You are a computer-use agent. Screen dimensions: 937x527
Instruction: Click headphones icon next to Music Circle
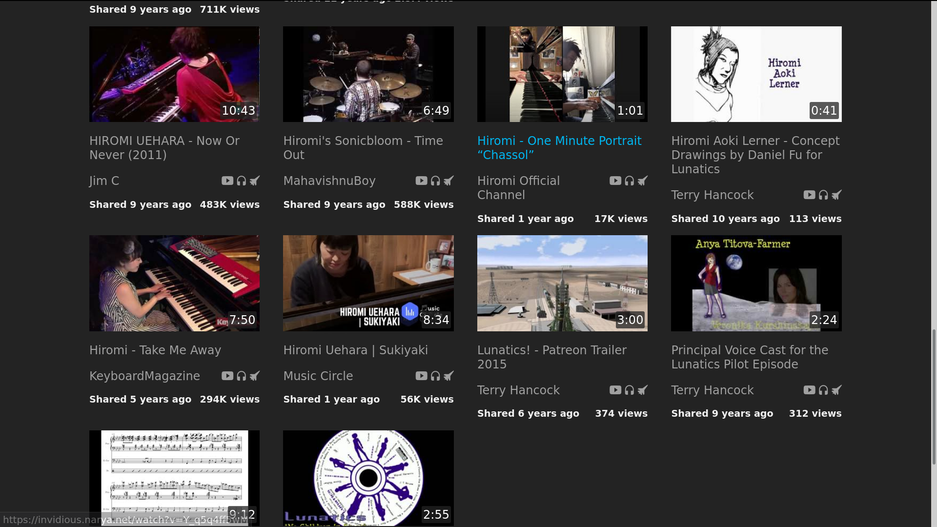coord(435,376)
